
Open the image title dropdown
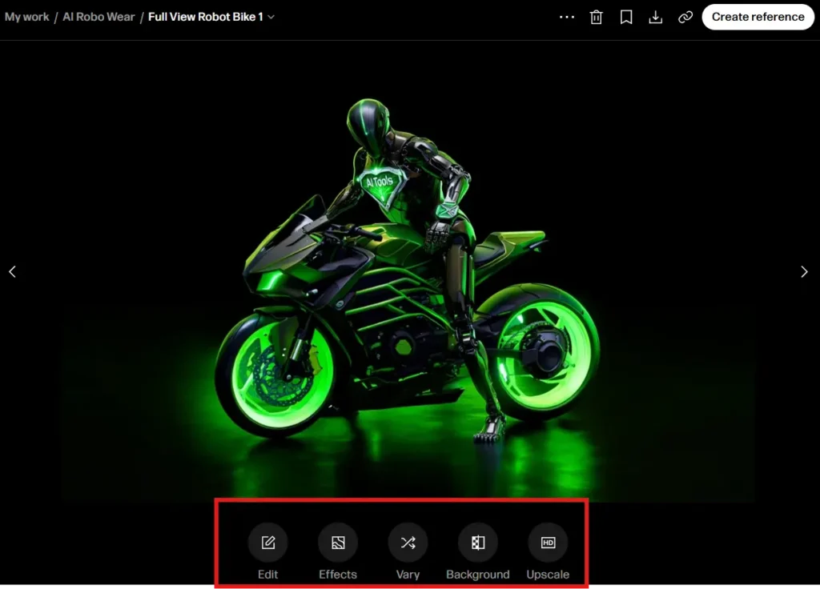coord(272,17)
